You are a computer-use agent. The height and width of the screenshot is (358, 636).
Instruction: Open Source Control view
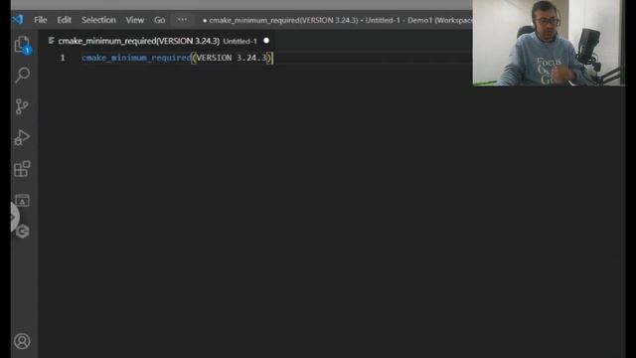22,106
